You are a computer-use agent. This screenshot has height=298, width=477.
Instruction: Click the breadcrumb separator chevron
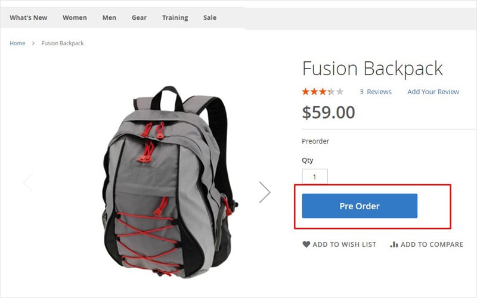tap(33, 43)
